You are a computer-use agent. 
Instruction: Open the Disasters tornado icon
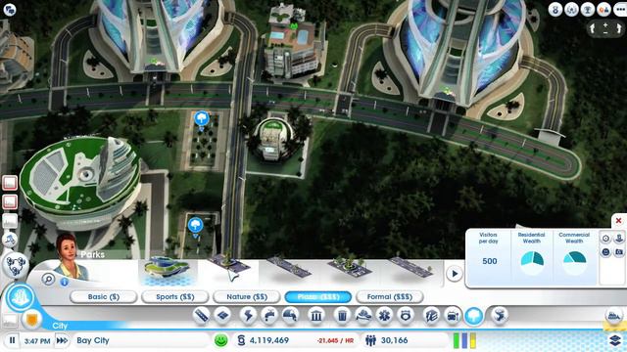(499, 316)
